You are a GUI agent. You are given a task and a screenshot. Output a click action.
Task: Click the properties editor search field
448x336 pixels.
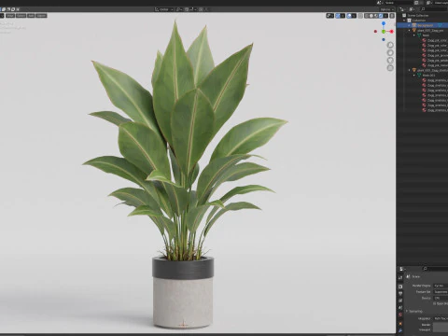pyautogui.click(x=435, y=269)
